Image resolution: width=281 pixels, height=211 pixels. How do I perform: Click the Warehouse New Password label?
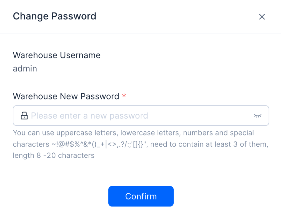point(66,96)
